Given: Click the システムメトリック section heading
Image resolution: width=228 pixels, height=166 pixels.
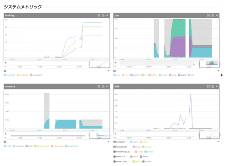Looking at the screenshot, I should click(x=23, y=7).
